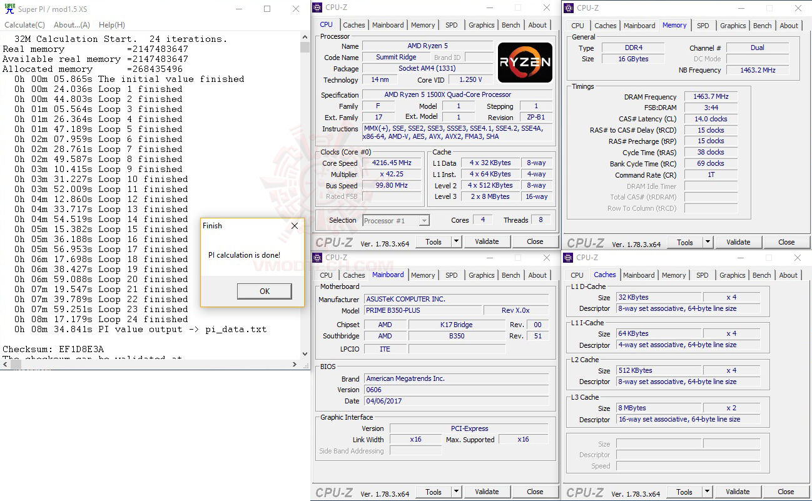Click the CPU-Z icon in Caches window title bar

click(568, 258)
